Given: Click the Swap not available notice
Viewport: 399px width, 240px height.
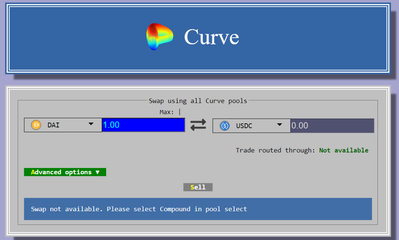Looking at the screenshot, I should (198, 209).
